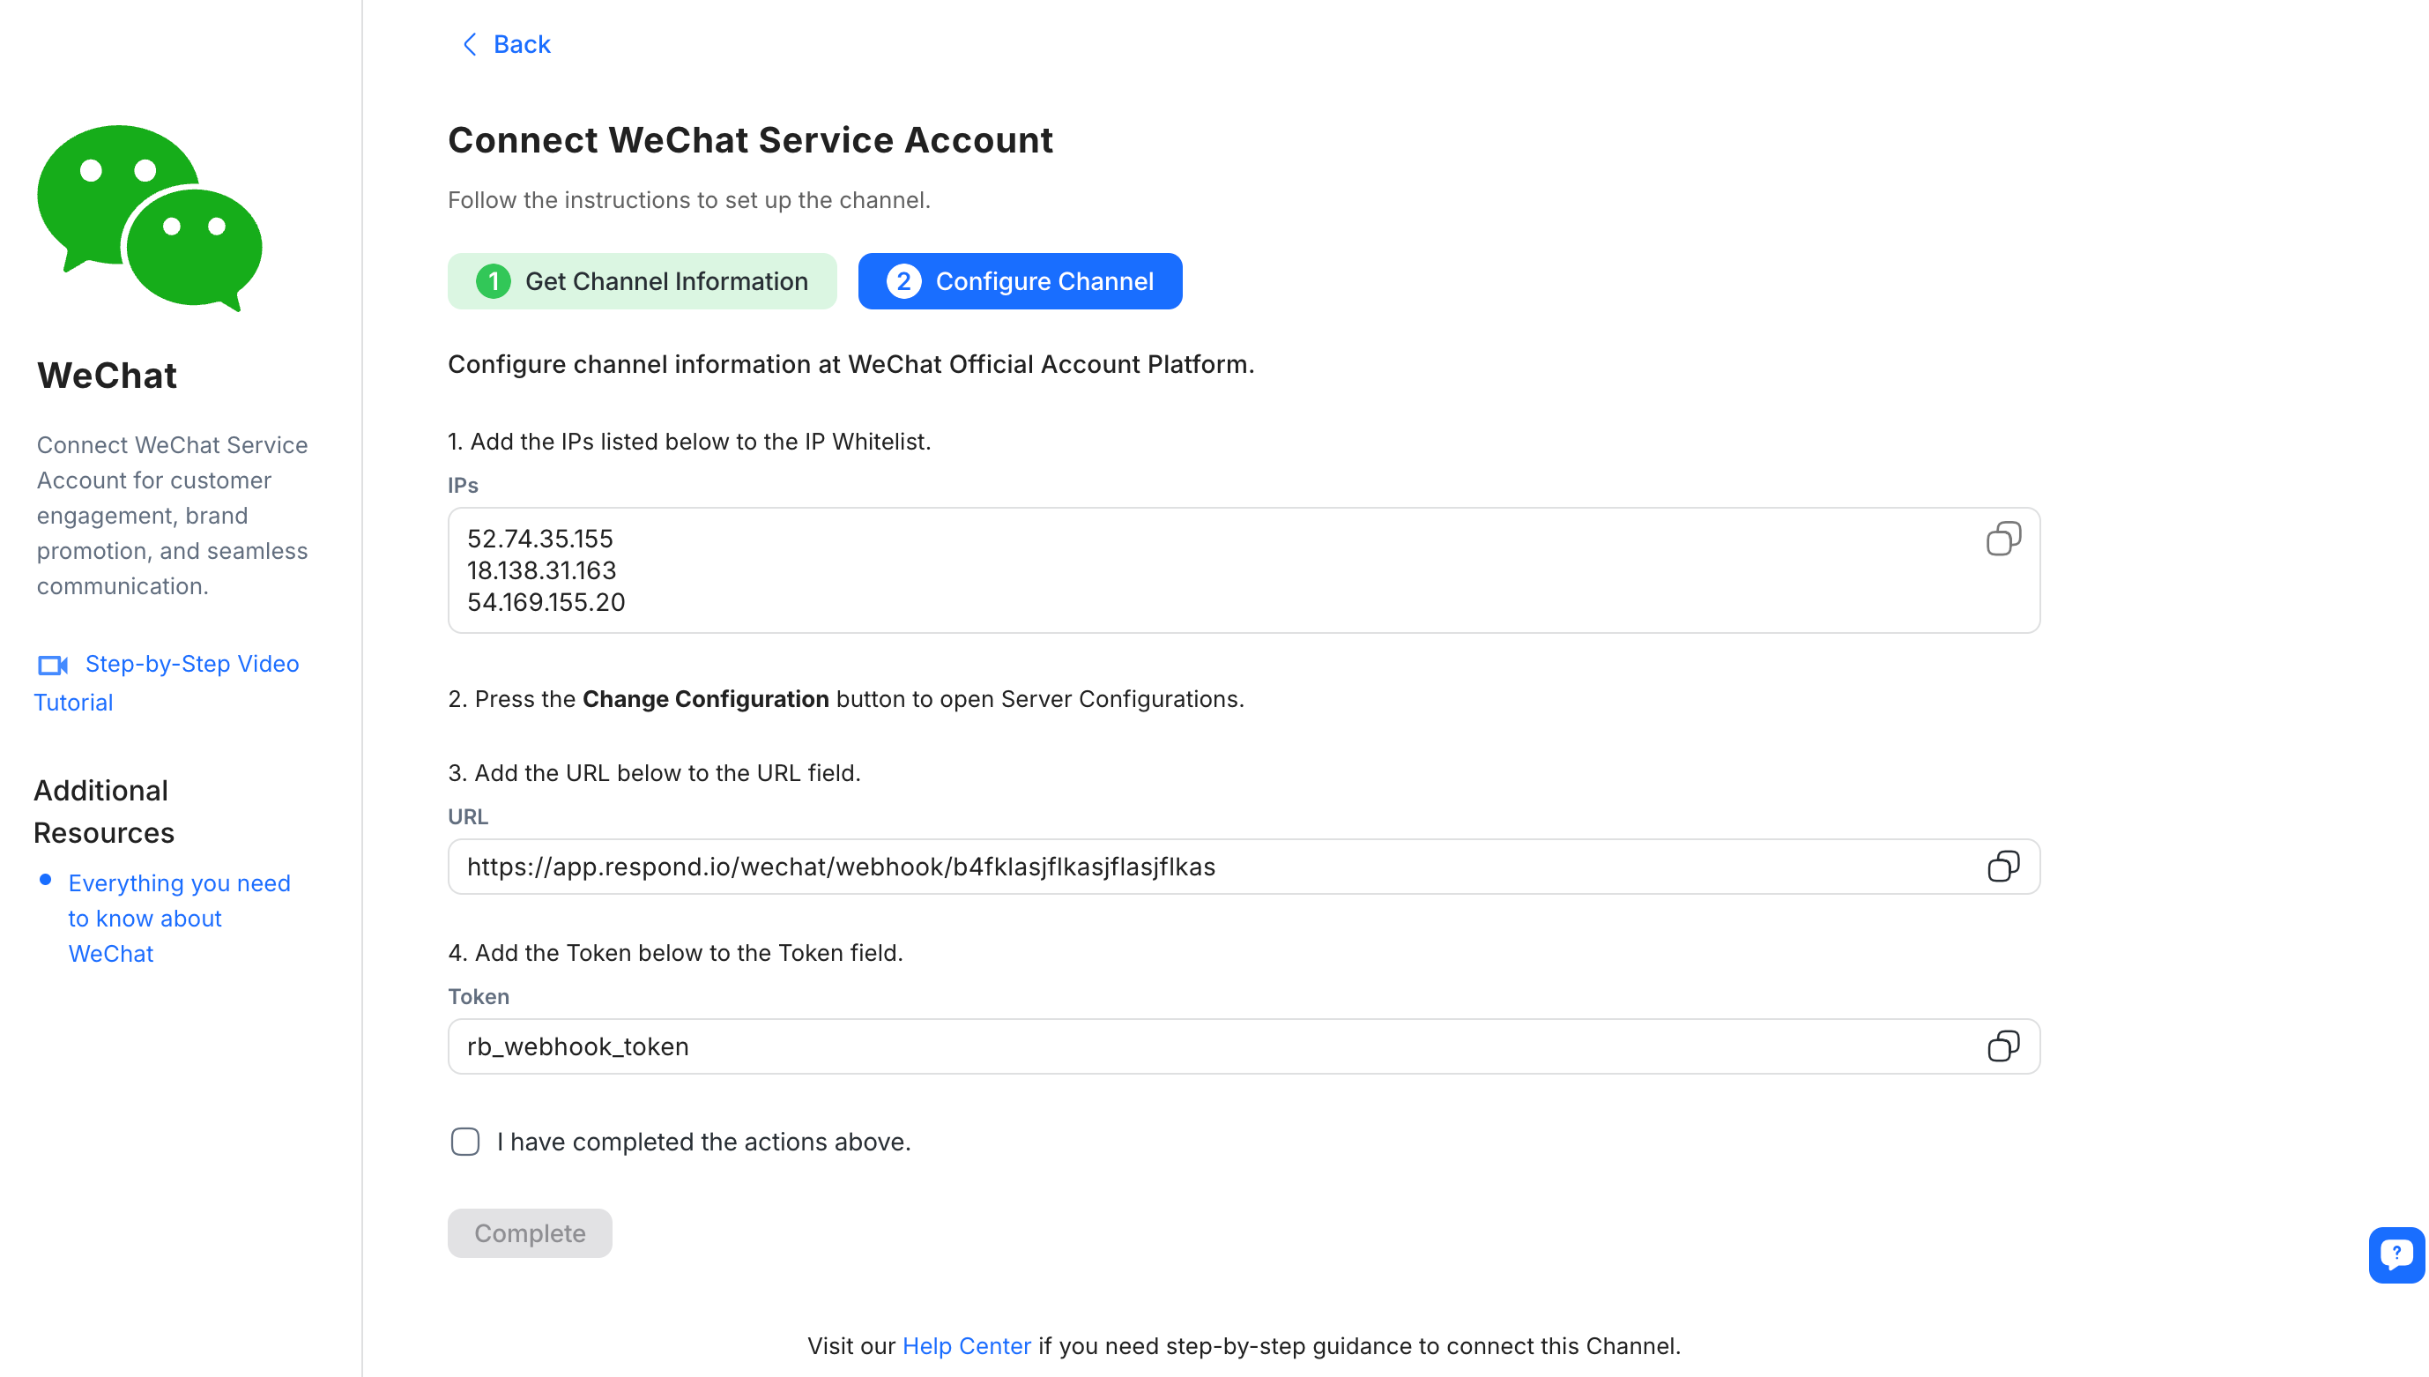Open the Help Center link

(x=965, y=1345)
